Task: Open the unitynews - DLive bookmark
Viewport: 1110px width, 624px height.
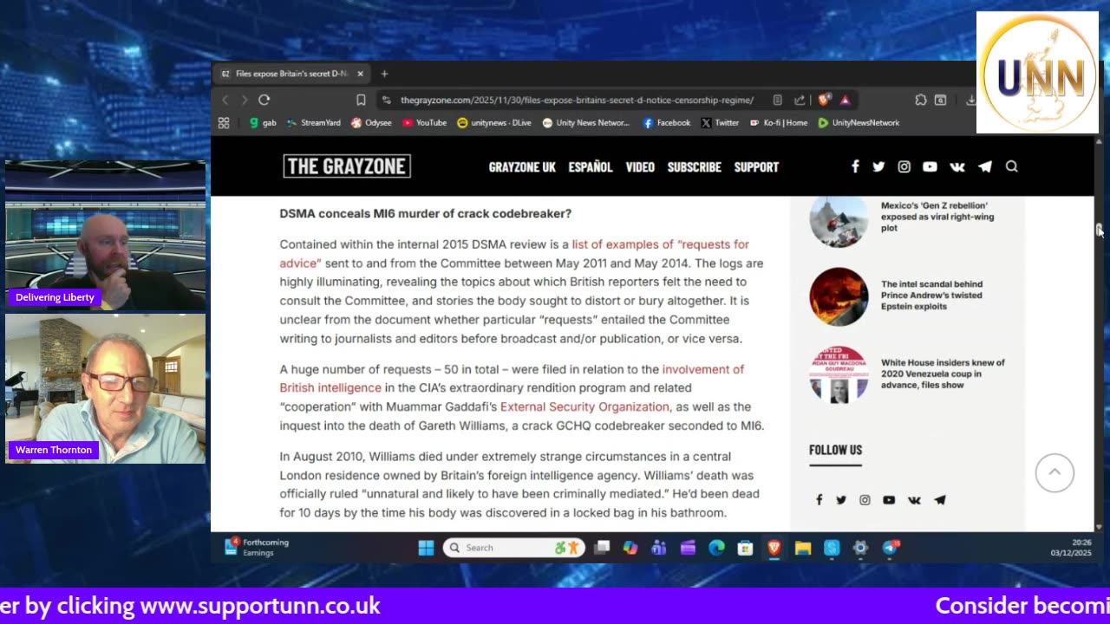Action: (x=494, y=123)
